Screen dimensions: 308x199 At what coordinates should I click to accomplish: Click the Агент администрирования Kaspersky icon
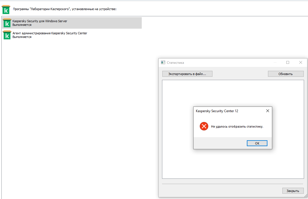point(7,35)
